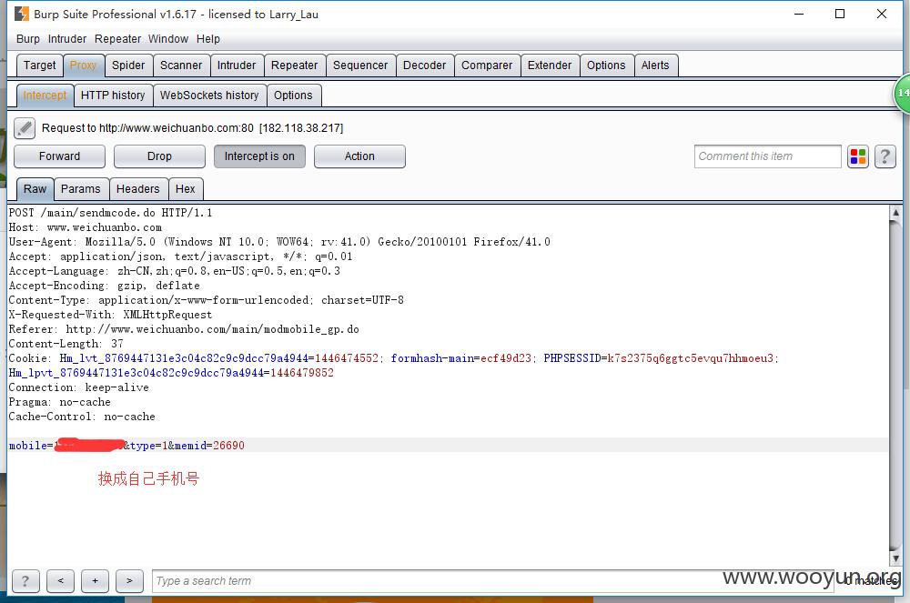Forward the intercepted request
This screenshot has width=910, height=603.
(x=59, y=156)
